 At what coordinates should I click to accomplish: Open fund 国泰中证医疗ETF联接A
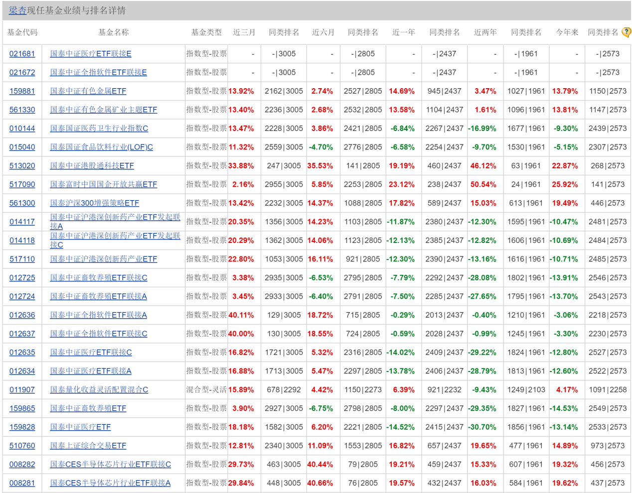pos(91,371)
